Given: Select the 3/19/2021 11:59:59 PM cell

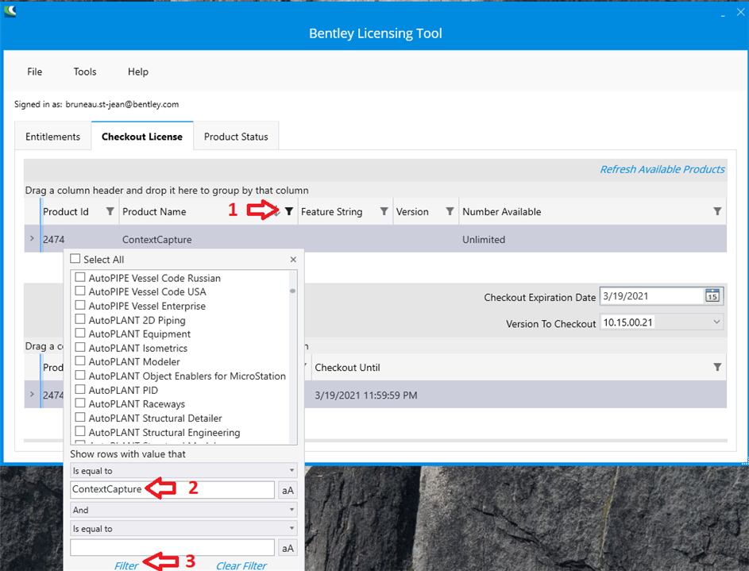Looking at the screenshot, I should coord(366,395).
